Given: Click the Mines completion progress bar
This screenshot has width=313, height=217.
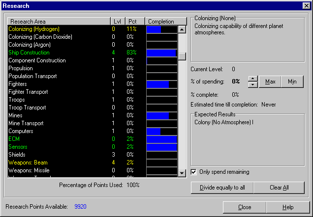Looking at the screenshot, I should point(162,116).
